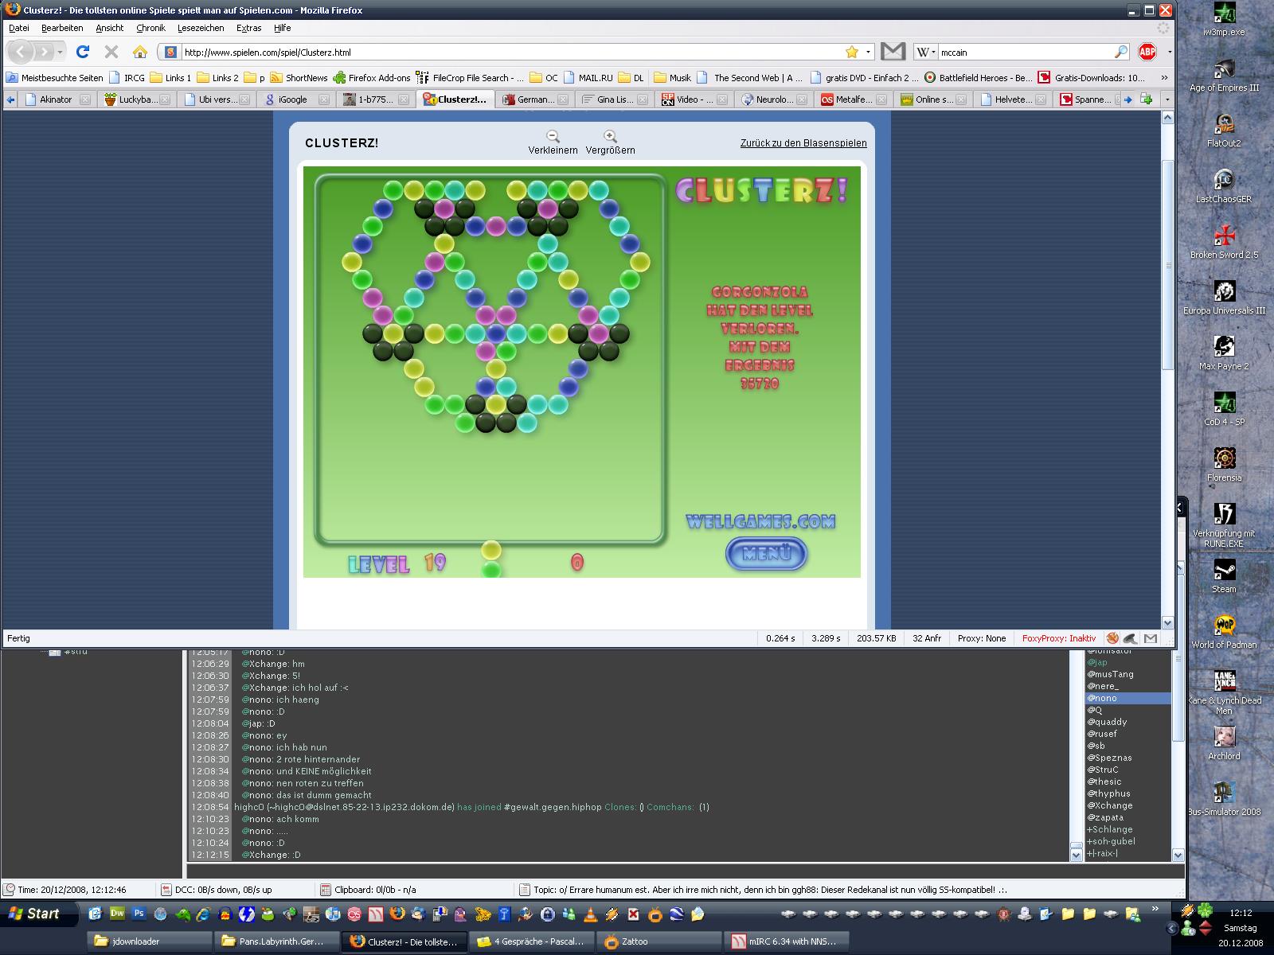Click the Windows Start button
1274x955 pixels.
(x=34, y=914)
